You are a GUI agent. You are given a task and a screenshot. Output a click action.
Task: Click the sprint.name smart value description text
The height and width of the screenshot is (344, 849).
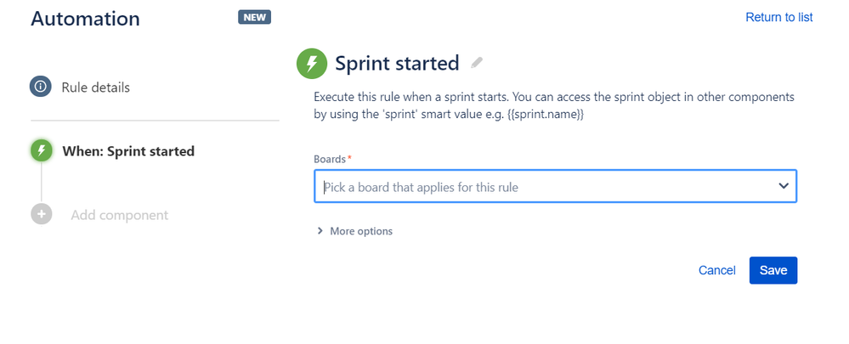click(554, 106)
